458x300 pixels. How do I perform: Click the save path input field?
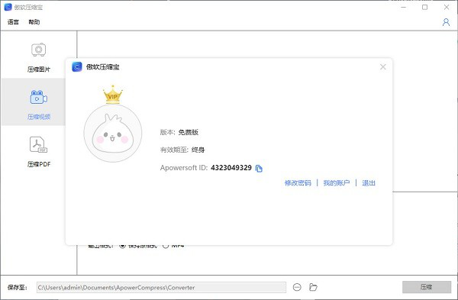pyautogui.click(x=161, y=288)
